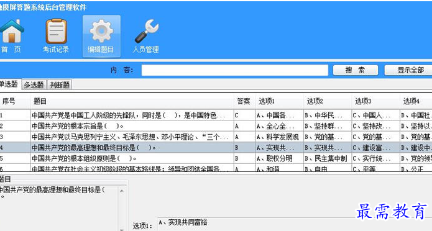Open the 首页 home icon
The image size is (432, 231).
pyautogui.click(x=11, y=36)
